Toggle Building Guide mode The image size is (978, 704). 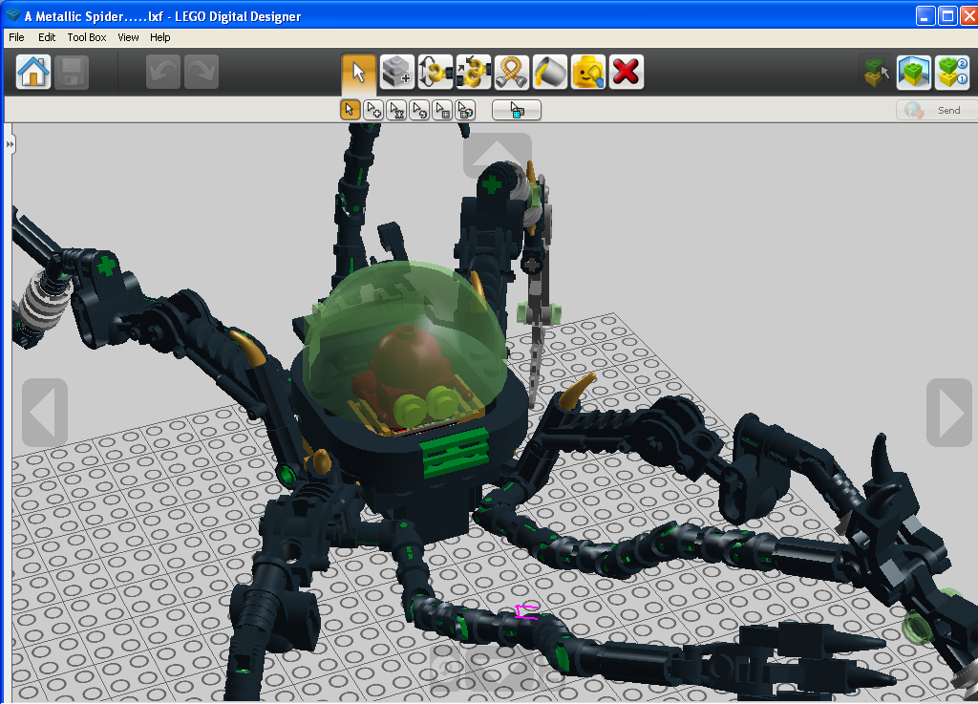point(952,71)
